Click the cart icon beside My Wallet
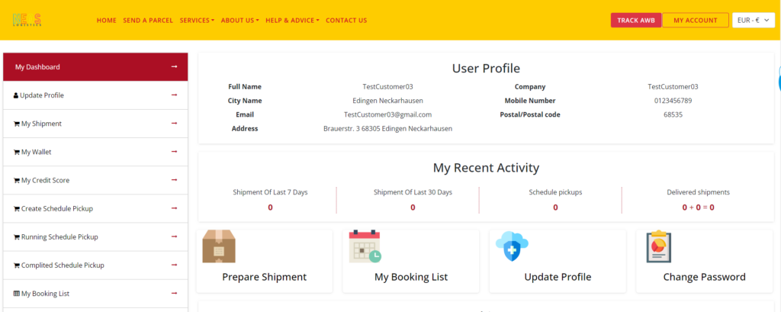This screenshot has height=312, width=781. tap(17, 152)
